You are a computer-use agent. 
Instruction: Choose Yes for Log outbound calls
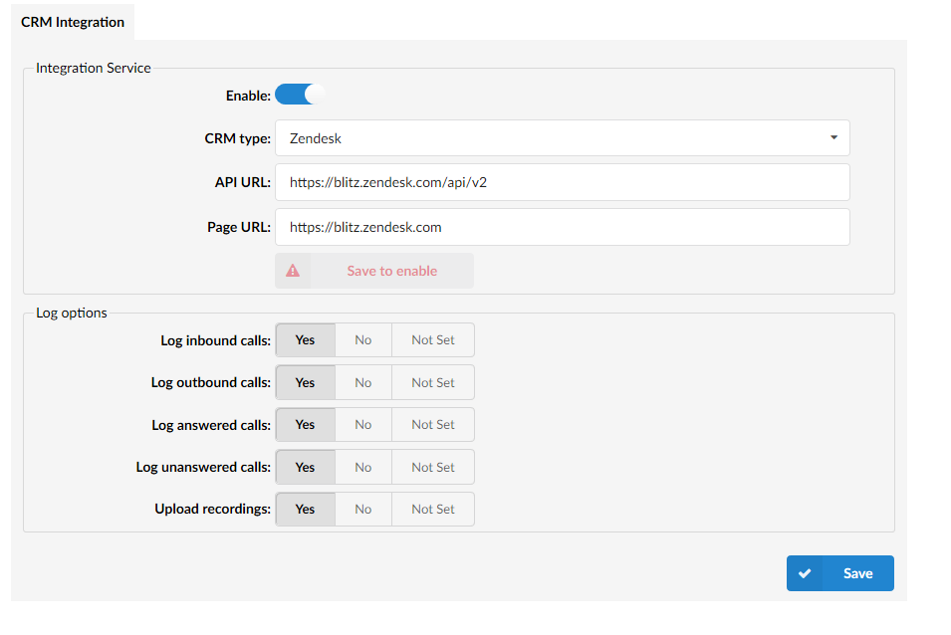[305, 383]
